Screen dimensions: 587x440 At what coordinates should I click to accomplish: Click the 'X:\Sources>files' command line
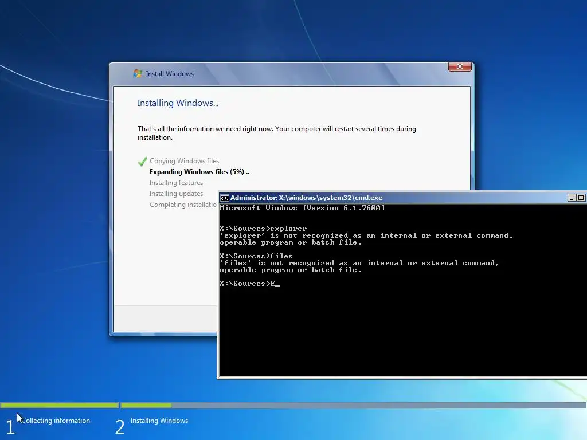[x=256, y=256]
